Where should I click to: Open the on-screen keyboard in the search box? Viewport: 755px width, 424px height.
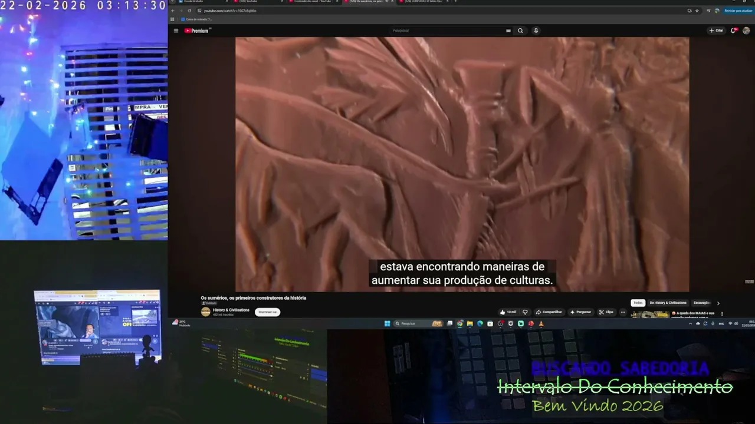[508, 31]
